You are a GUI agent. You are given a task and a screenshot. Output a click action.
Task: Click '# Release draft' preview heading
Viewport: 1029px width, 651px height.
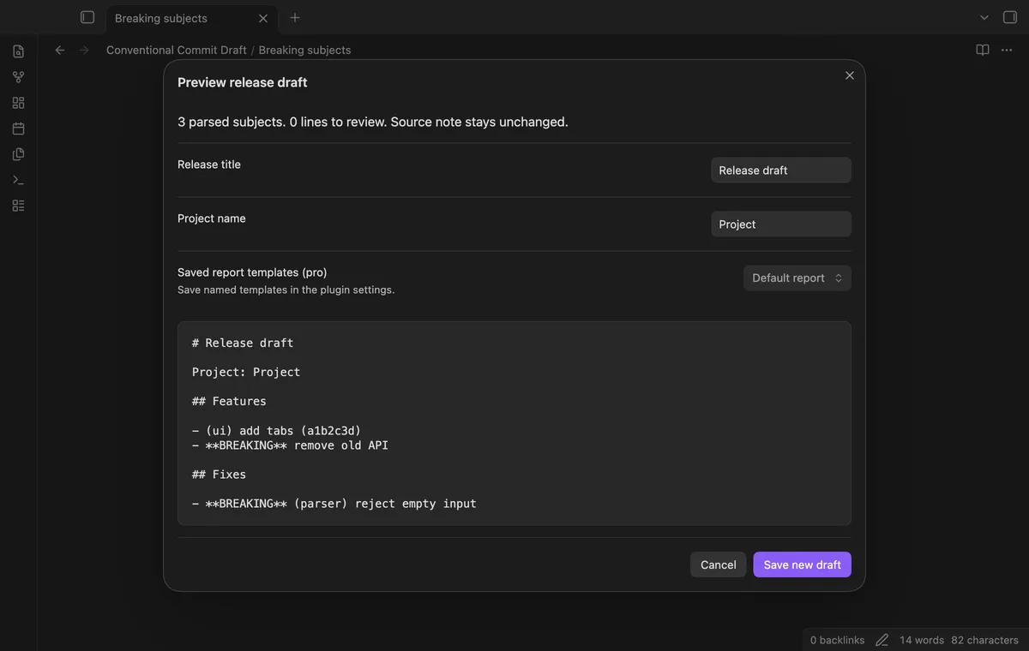[243, 343]
